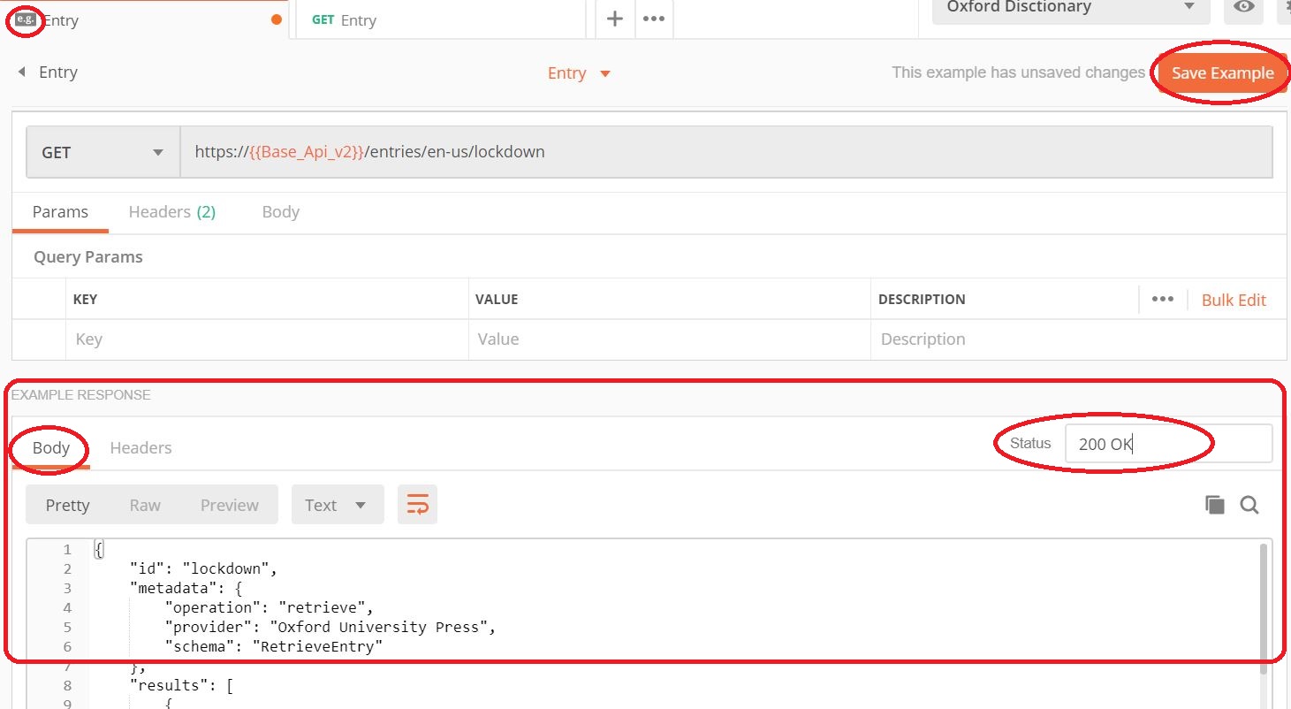
Task: Click the Status 200 OK field
Action: tap(1166, 444)
